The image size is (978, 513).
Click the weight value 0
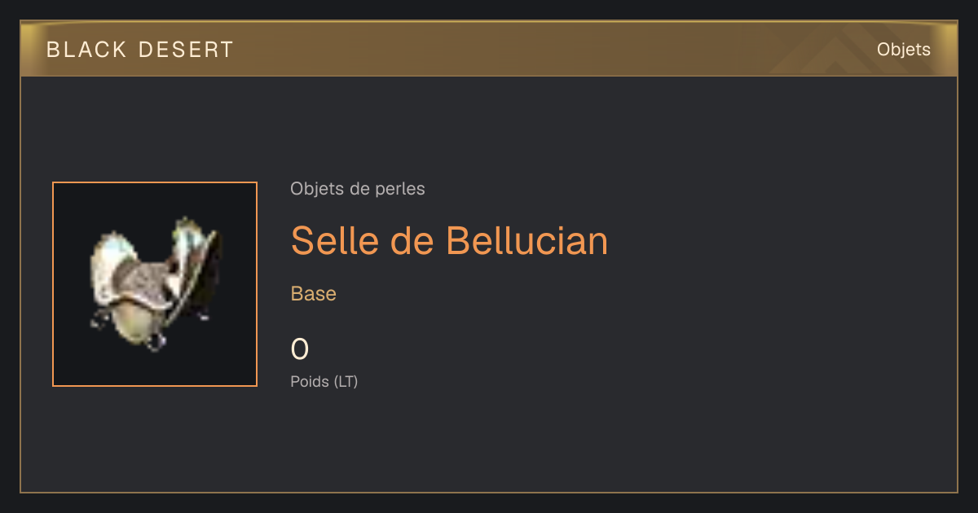(300, 349)
